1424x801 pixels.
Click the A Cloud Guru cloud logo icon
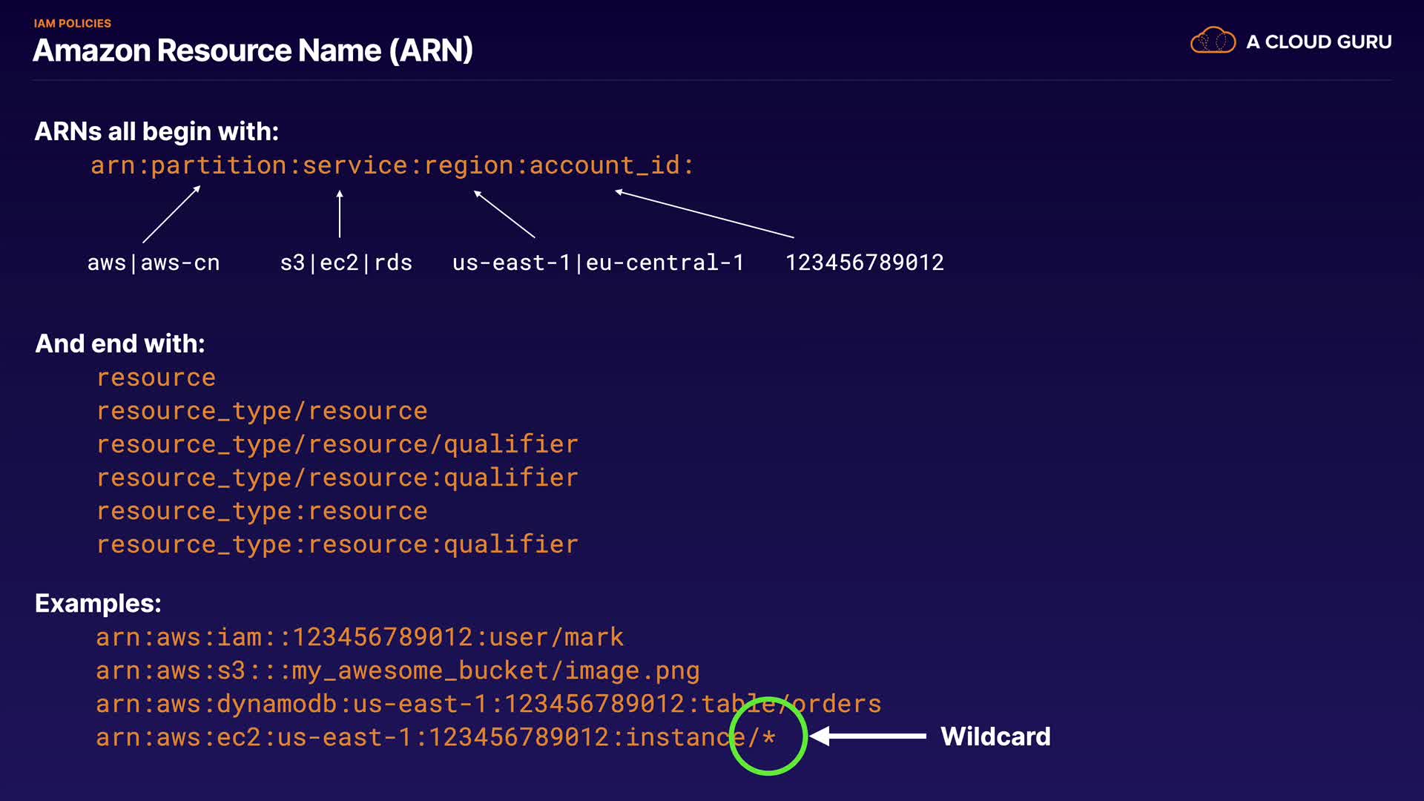coord(1213,41)
